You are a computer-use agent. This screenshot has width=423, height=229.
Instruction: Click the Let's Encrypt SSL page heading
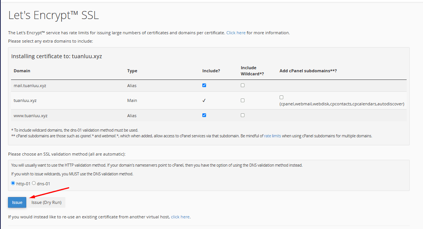click(53, 15)
